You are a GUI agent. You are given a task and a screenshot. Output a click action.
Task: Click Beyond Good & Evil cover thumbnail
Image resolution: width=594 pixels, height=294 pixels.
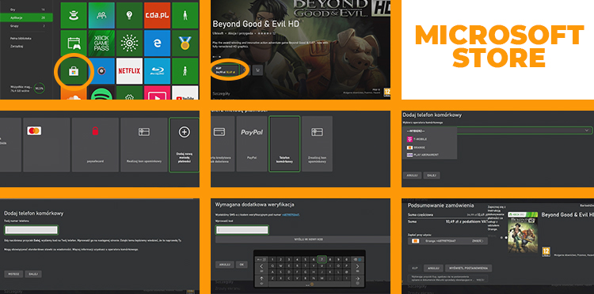(523, 232)
